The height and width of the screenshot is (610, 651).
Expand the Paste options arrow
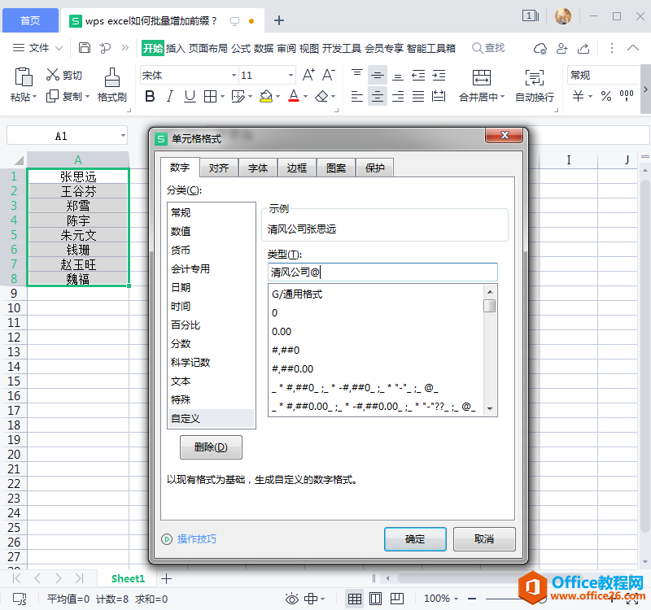(35, 97)
